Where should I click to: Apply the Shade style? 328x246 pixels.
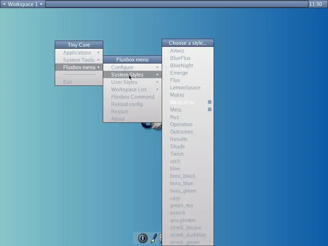[188, 146]
